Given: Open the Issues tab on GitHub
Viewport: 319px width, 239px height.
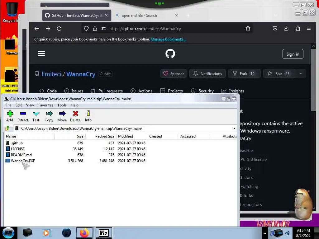Looking at the screenshot, I should click(x=74, y=91).
